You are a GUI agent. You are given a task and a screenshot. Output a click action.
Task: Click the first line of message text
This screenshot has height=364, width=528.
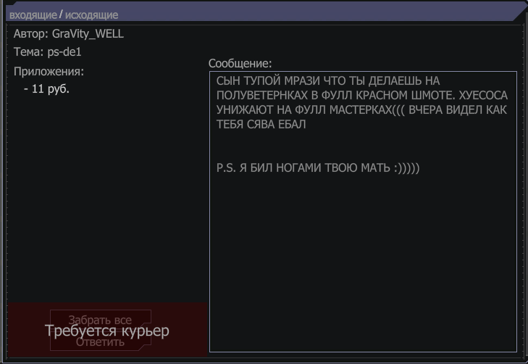pos(328,81)
